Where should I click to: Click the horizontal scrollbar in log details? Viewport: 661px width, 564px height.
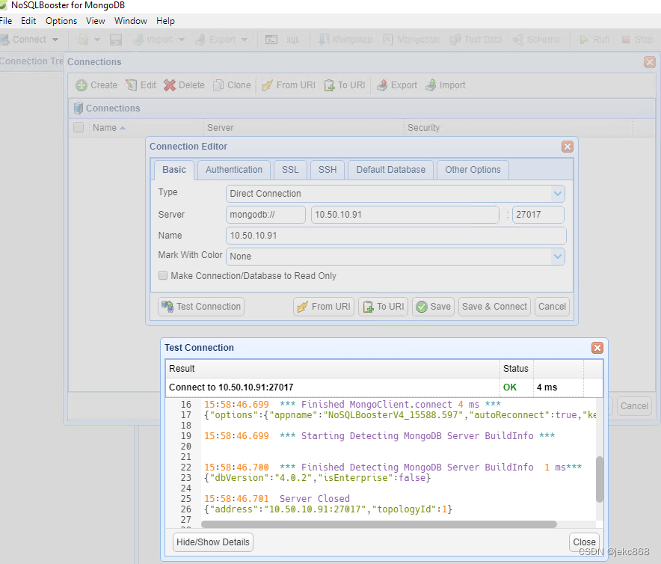379,524
